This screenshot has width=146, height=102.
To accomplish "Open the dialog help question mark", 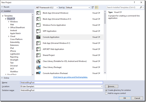I will point(134,3).
